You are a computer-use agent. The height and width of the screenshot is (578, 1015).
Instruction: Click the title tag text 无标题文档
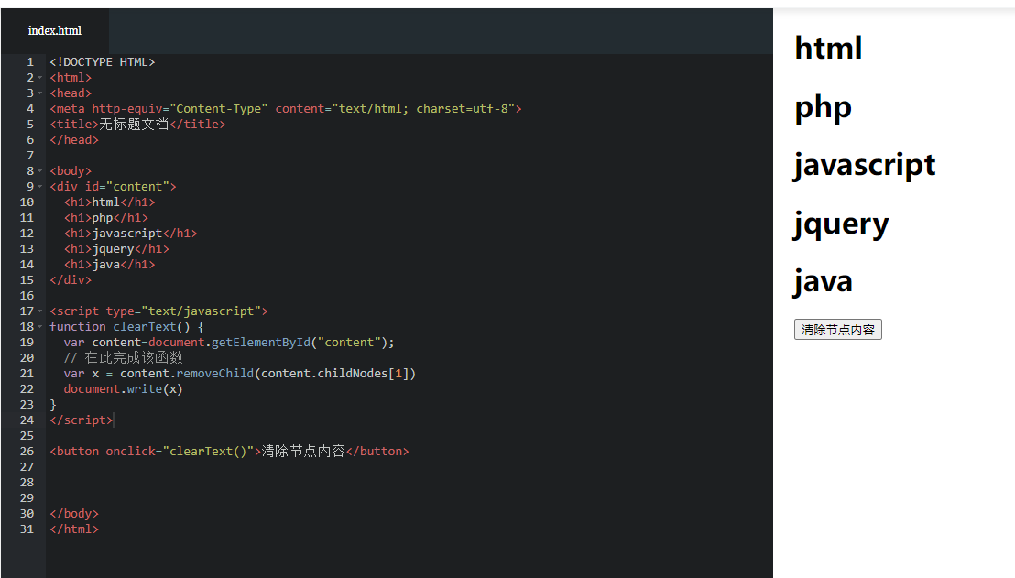[134, 125]
